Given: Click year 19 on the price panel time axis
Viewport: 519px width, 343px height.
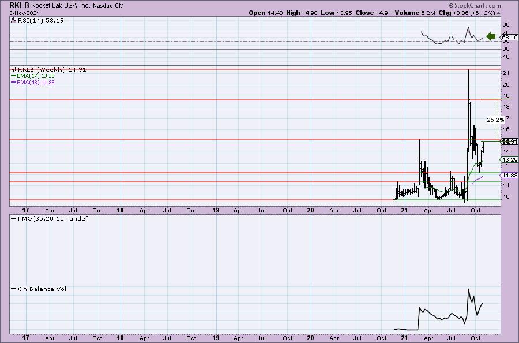Looking at the screenshot, I should (216, 210).
